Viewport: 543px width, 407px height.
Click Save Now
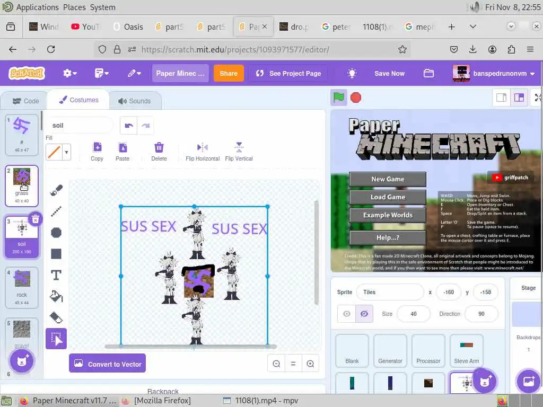point(389,73)
